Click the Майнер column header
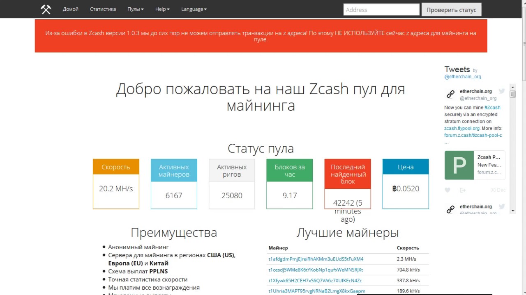Viewport: 526px width, 295px height. click(278, 248)
